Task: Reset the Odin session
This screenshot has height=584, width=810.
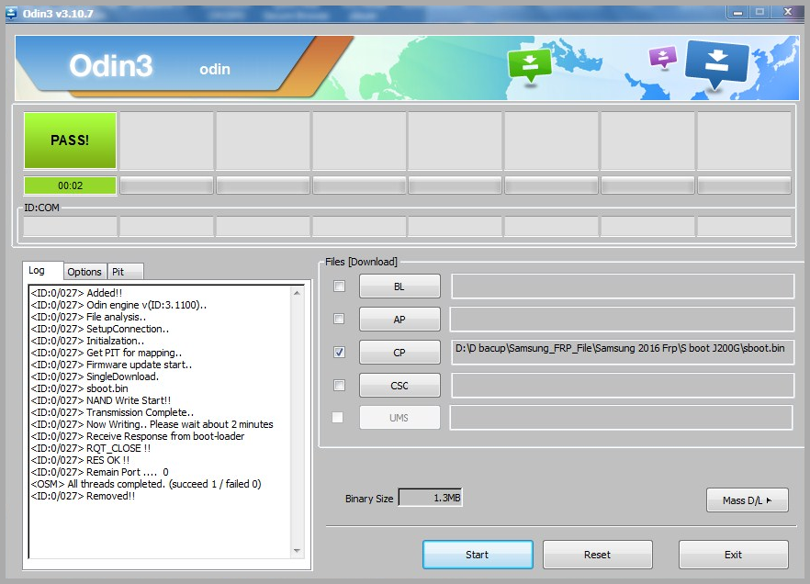Action: point(598,555)
